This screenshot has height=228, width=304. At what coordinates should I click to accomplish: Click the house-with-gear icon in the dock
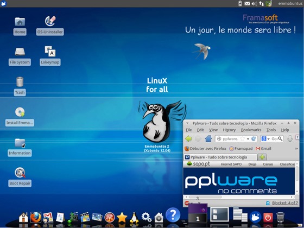pos(159,218)
